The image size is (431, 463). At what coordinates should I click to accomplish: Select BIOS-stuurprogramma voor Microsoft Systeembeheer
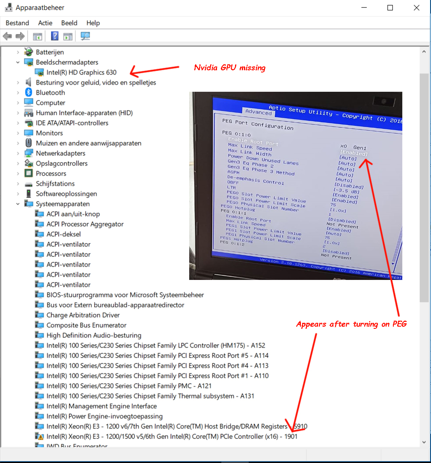[x=125, y=295]
